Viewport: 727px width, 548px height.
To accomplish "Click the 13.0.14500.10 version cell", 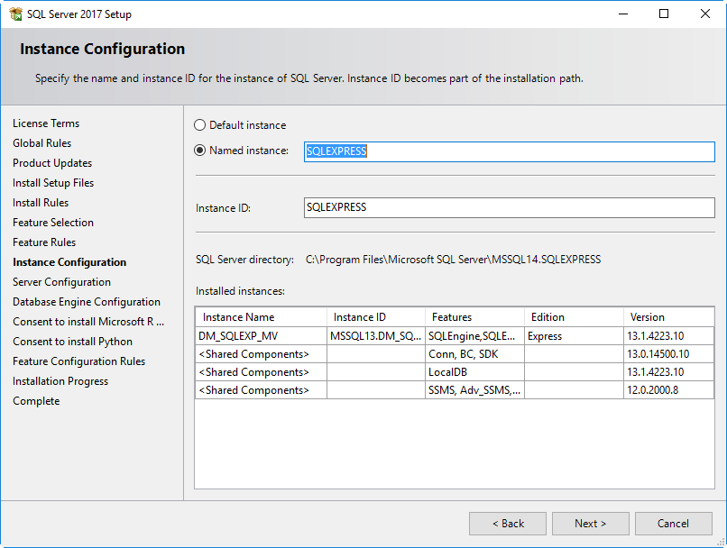I will pyautogui.click(x=668, y=354).
